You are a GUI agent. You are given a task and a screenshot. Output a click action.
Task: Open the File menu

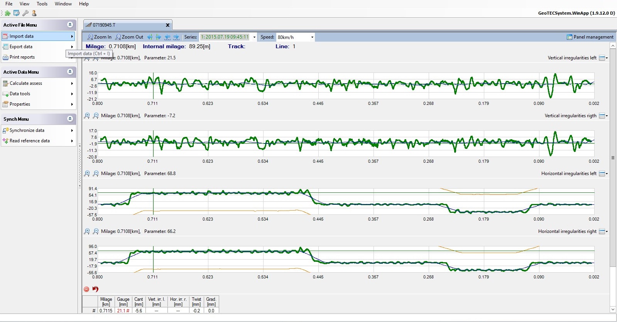[x=9, y=4]
